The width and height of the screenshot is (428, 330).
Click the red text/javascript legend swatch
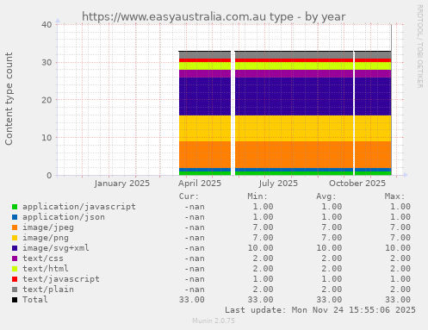[x=15, y=279]
